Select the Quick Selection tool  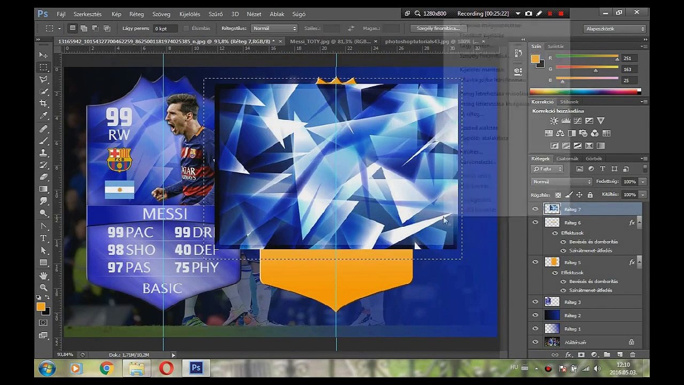click(x=43, y=91)
